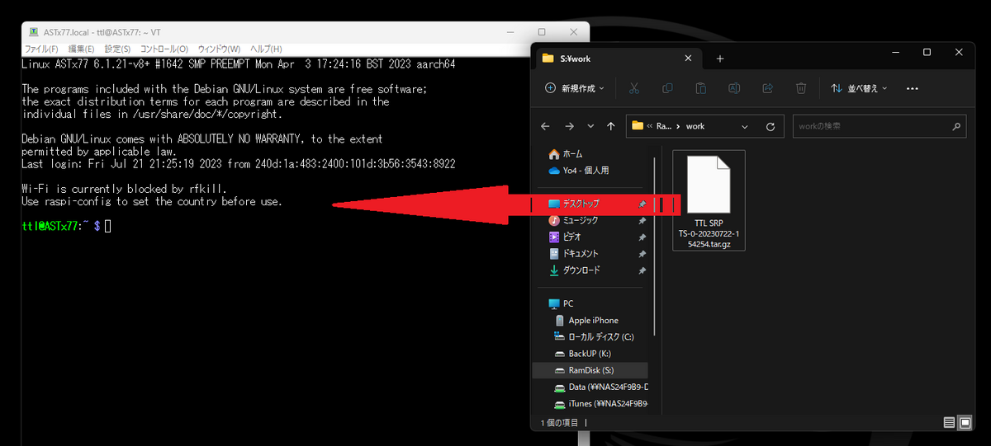This screenshot has width=991, height=446.
Task: Click the search magnifier icon
Action: coord(956,126)
